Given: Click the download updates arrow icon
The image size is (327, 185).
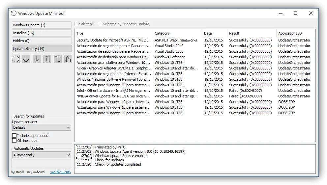Looking at the screenshot, I should click(x=26, y=59).
